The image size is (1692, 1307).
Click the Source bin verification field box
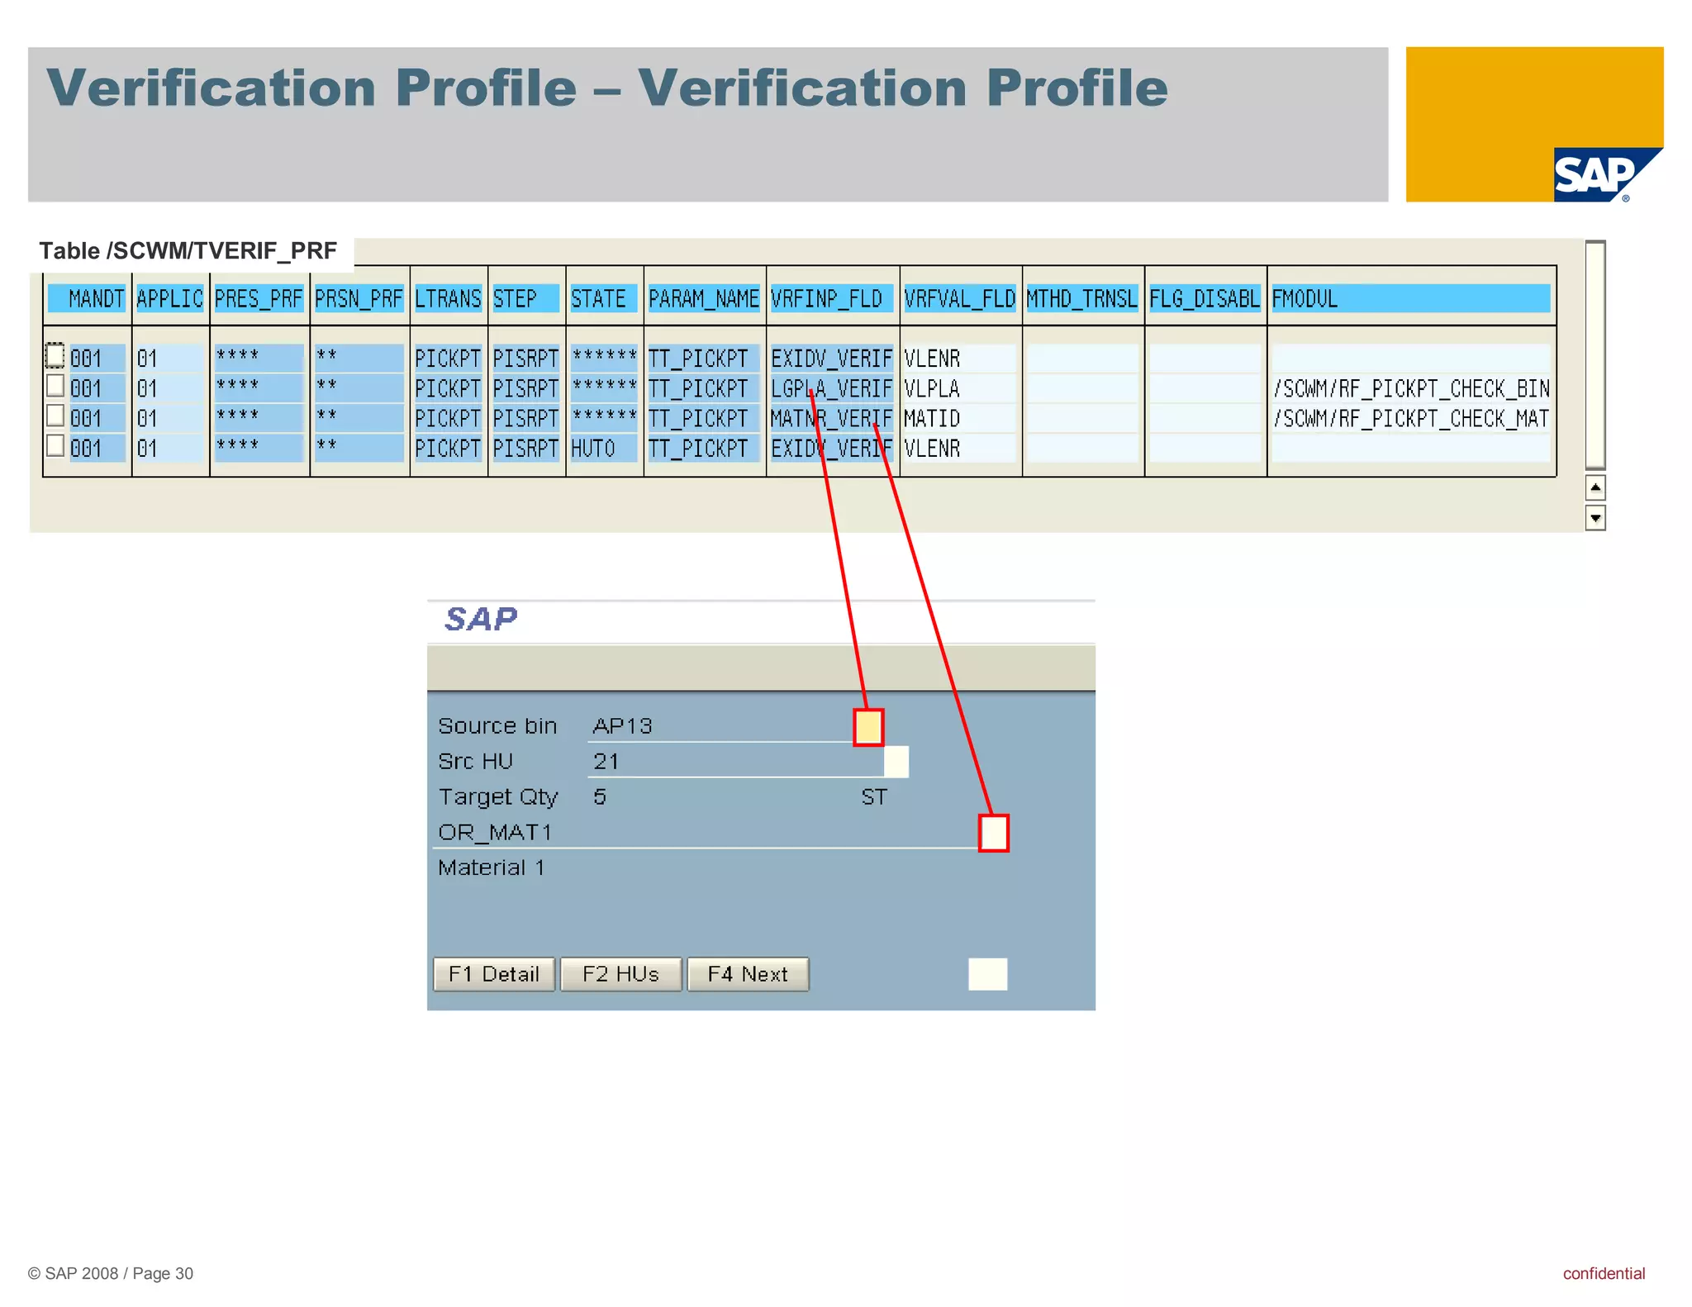(x=868, y=727)
